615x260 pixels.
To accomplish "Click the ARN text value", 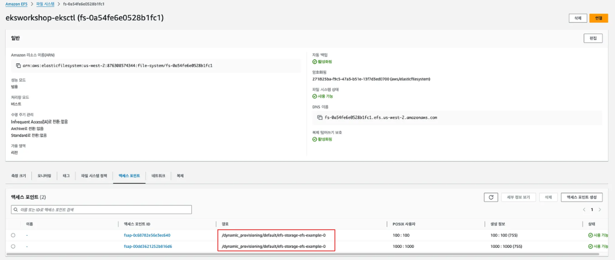I will (x=117, y=66).
